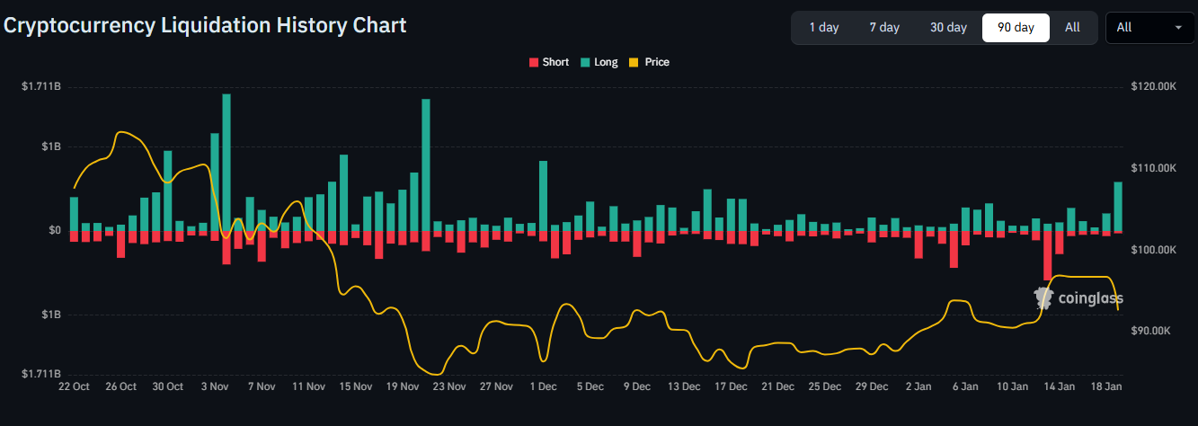Image resolution: width=1198 pixels, height=426 pixels.
Task: Click the $120.00K price axis label
Action: pos(1151,87)
